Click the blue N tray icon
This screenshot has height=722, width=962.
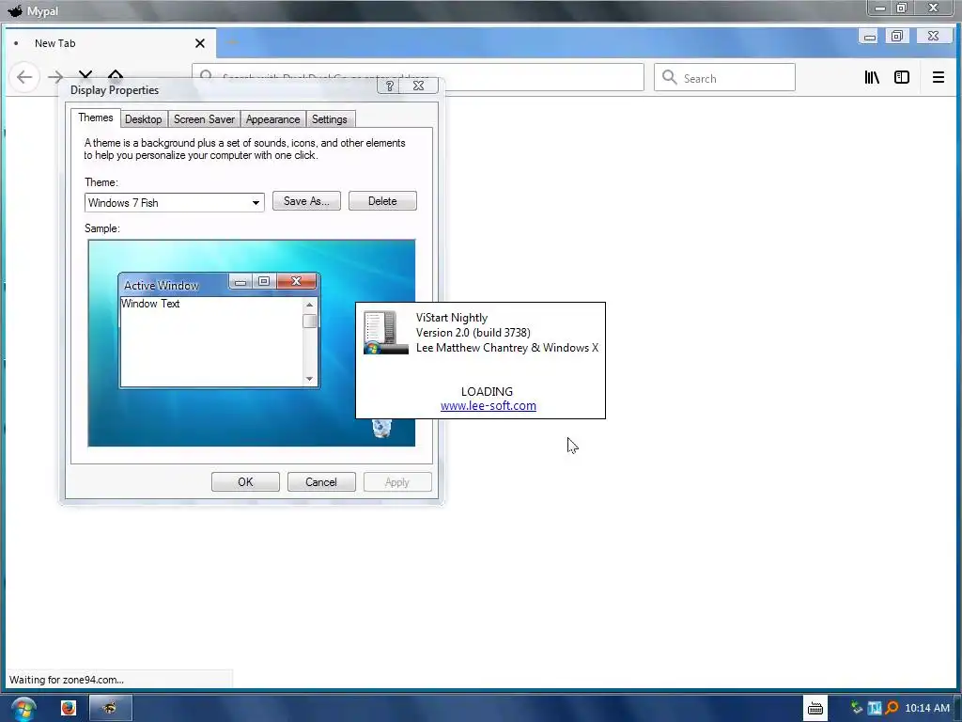(x=875, y=708)
